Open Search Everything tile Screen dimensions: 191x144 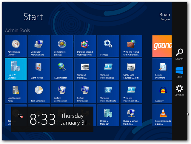click(x=162, y=69)
